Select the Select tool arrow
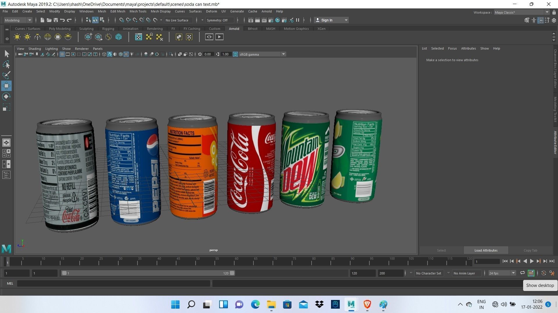558x313 pixels. [x=6, y=54]
